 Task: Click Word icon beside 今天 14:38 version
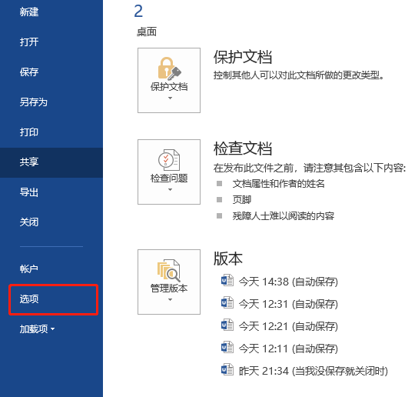(x=227, y=281)
